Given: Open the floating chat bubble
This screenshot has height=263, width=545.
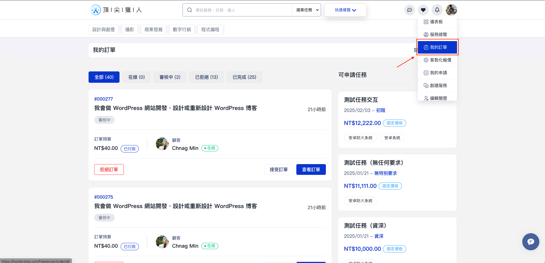Looking at the screenshot, I should tap(531, 242).
